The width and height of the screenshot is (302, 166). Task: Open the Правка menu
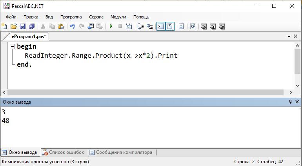click(31, 17)
